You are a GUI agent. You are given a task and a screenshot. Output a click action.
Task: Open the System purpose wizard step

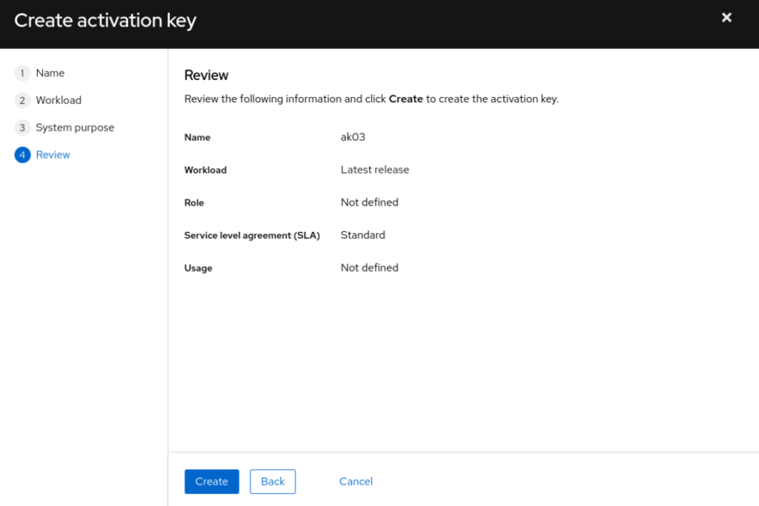75,128
